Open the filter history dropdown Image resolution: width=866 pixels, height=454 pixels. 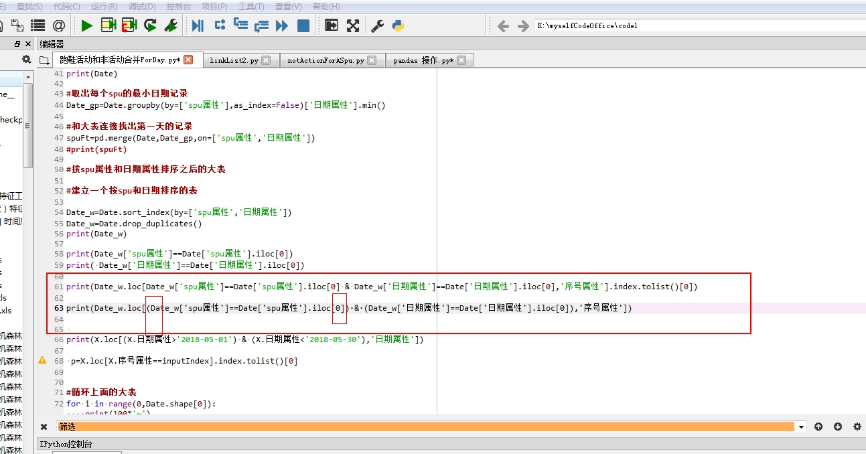click(x=801, y=427)
